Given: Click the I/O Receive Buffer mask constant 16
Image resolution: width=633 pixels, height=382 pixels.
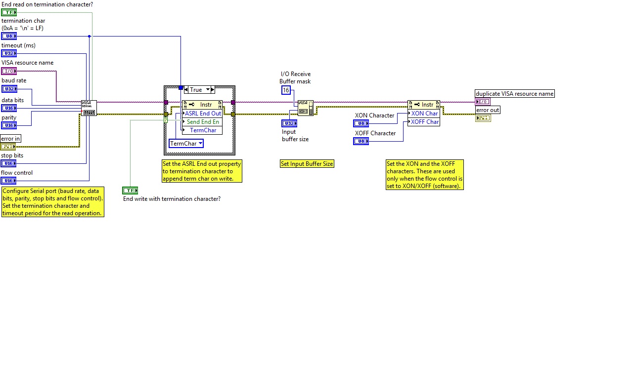Looking at the screenshot, I should [x=286, y=90].
